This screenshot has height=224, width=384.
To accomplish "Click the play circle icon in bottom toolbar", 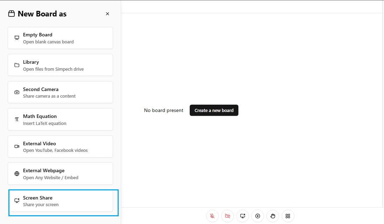I will click(258, 216).
